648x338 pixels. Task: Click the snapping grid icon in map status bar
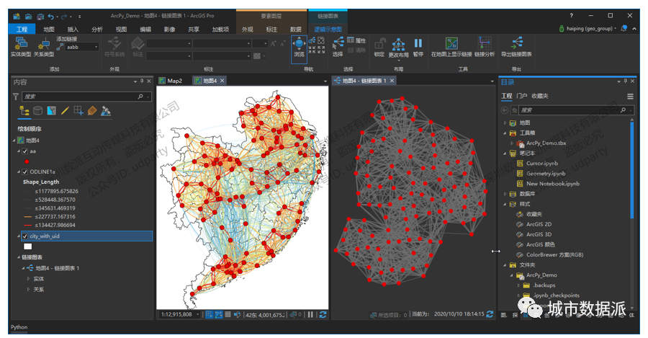(210, 314)
